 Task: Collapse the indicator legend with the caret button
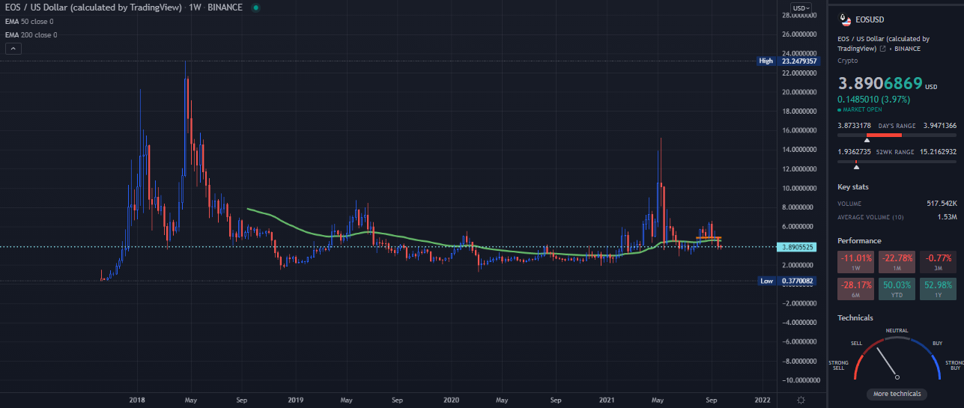(14, 49)
